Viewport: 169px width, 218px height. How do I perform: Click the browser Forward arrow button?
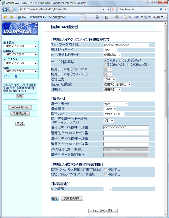[x=11, y=9]
